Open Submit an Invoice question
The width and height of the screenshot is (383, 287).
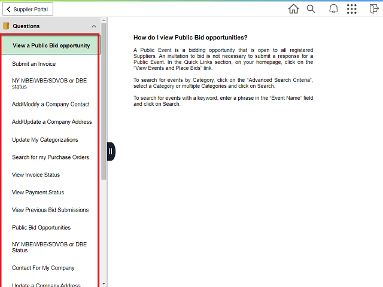click(34, 64)
